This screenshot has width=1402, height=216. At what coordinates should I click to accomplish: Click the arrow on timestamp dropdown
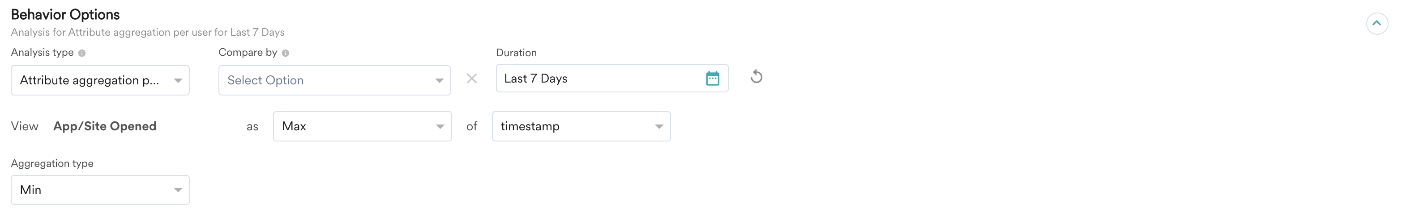coord(658,127)
